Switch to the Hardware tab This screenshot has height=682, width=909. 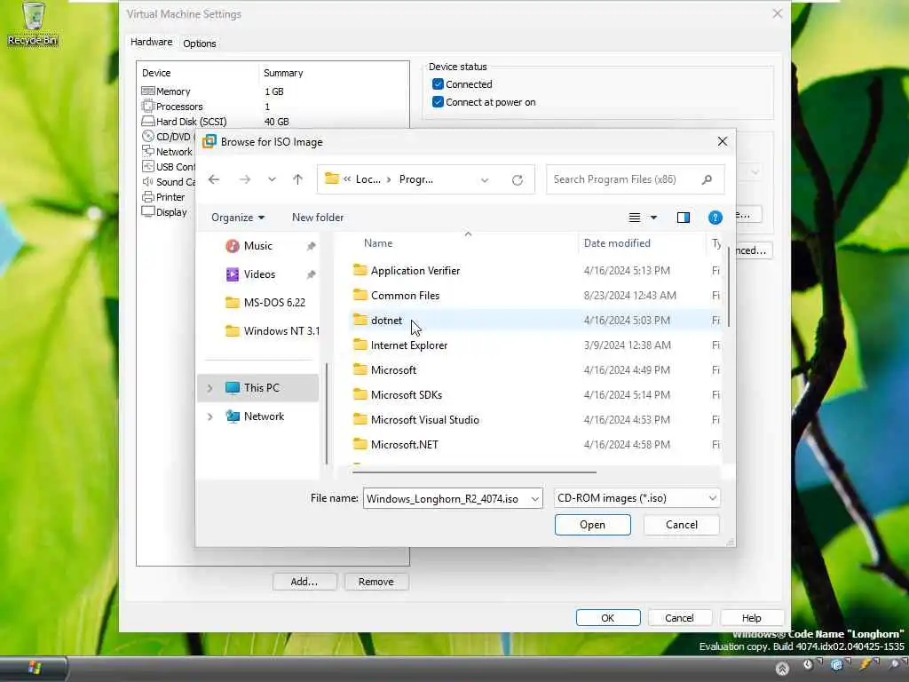pyautogui.click(x=151, y=43)
